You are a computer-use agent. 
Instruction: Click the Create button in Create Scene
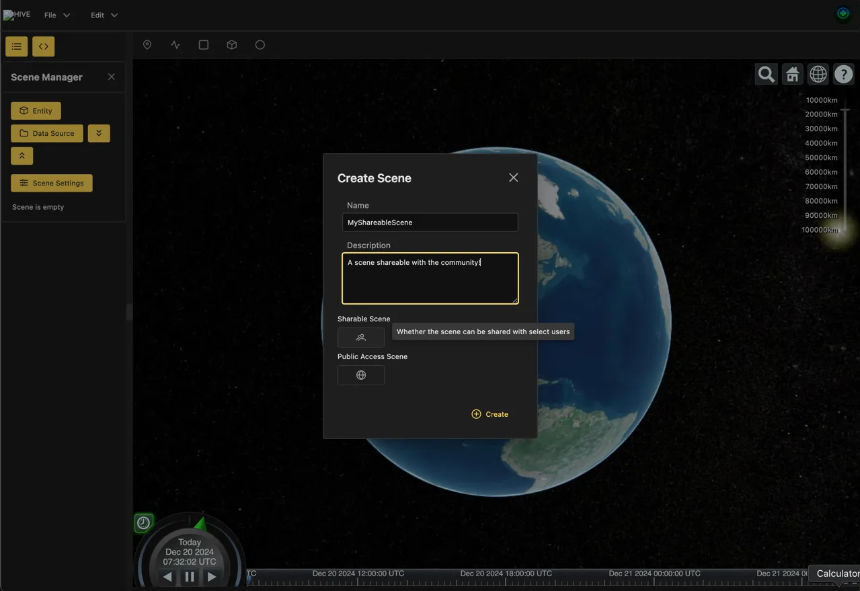490,413
